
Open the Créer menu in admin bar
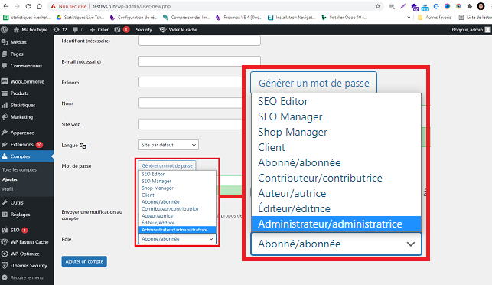pyautogui.click(x=99, y=30)
